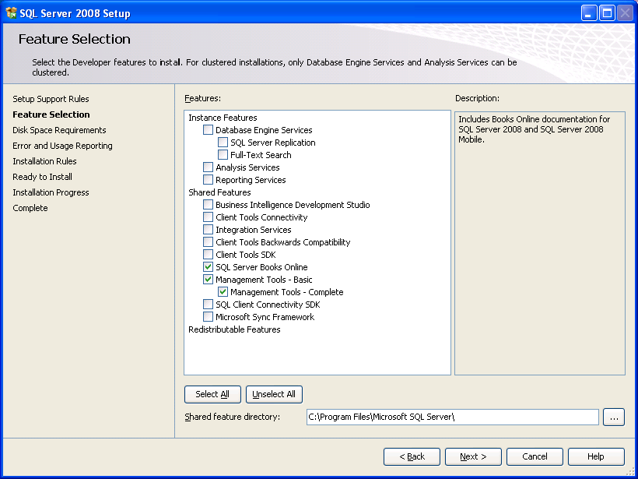Check the SQL Server Replication option

(223, 143)
